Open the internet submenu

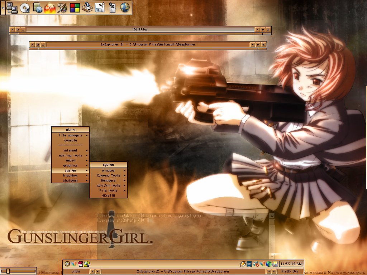(x=71, y=150)
